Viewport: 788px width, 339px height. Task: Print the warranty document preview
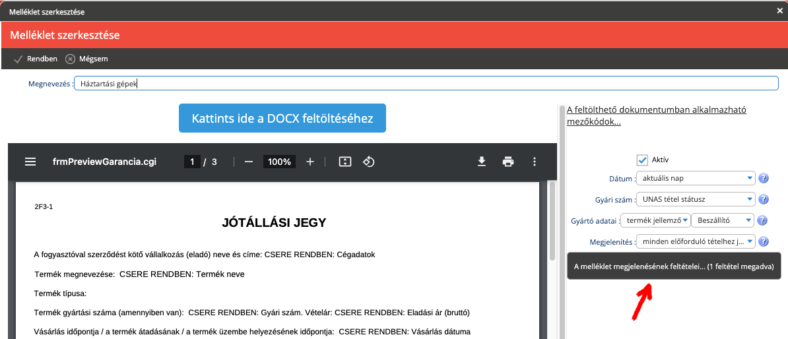click(x=508, y=162)
